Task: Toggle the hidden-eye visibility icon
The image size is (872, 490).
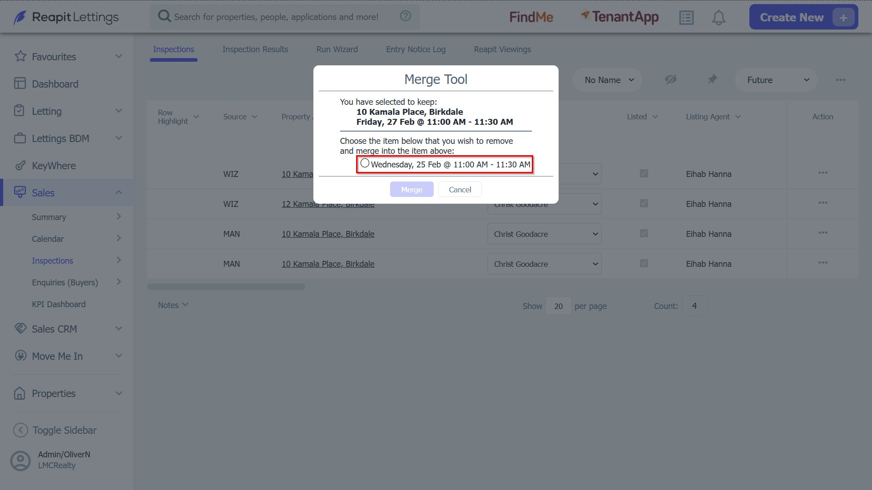Action: [x=671, y=79]
